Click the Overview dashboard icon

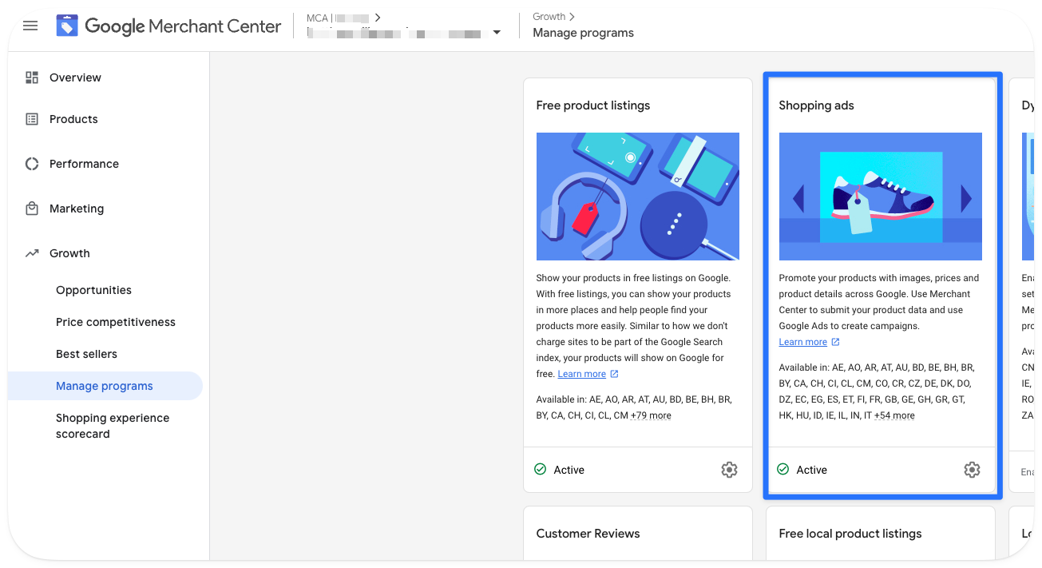[x=32, y=77]
